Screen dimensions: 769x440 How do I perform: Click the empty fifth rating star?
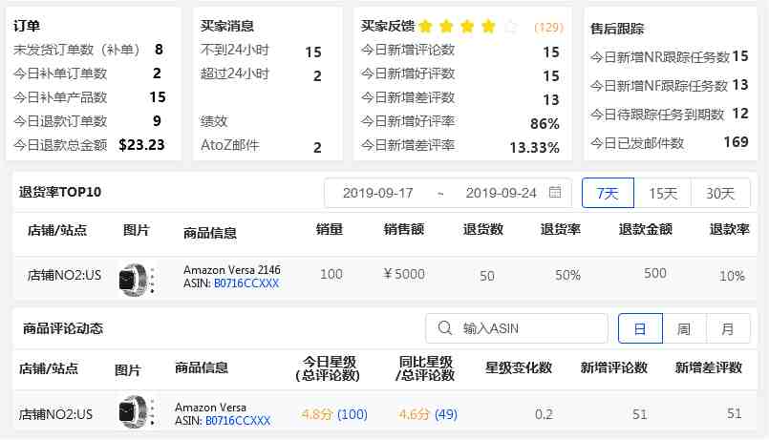pos(510,27)
